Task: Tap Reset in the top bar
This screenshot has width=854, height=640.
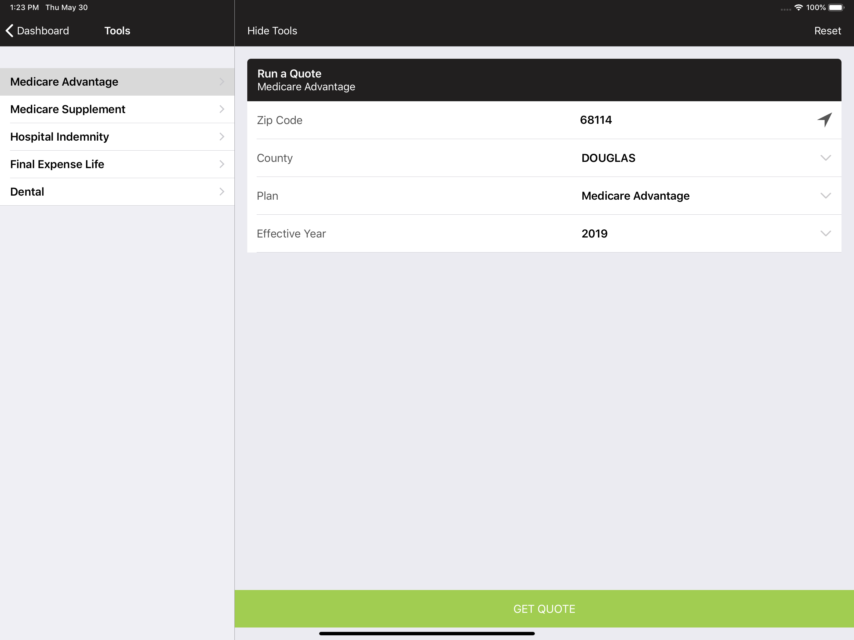Action: tap(827, 31)
